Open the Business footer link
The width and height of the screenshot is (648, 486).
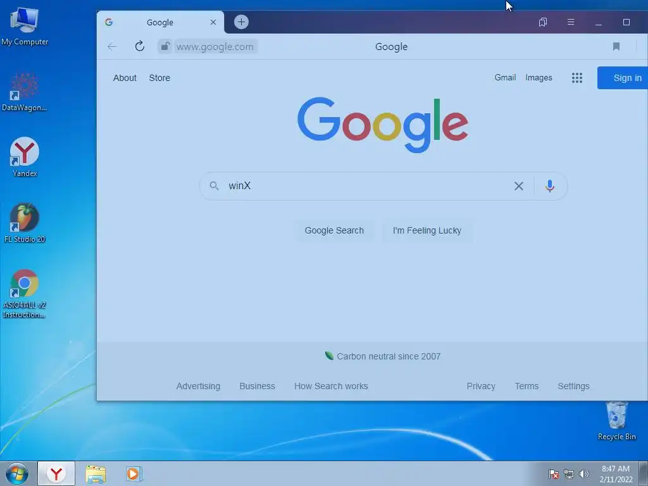[x=257, y=386]
